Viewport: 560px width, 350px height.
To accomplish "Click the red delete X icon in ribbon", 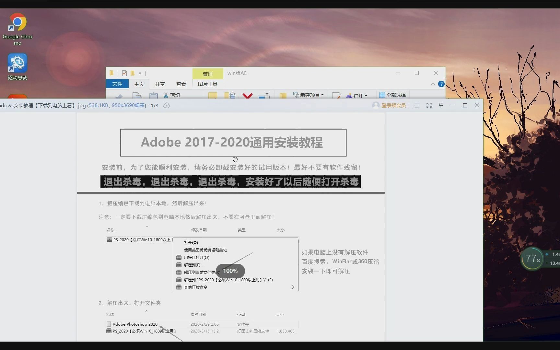I will coord(248,96).
